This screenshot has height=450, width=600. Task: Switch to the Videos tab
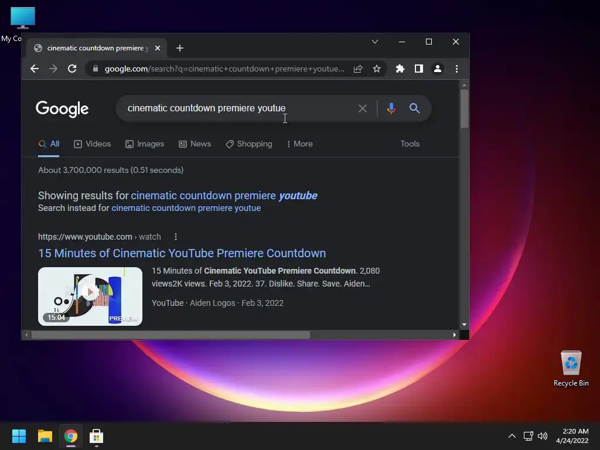(92, 144)
